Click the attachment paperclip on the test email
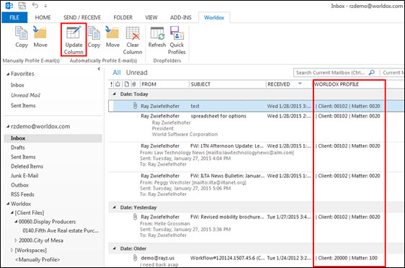 pyautogui.click(x=135, y=106)
